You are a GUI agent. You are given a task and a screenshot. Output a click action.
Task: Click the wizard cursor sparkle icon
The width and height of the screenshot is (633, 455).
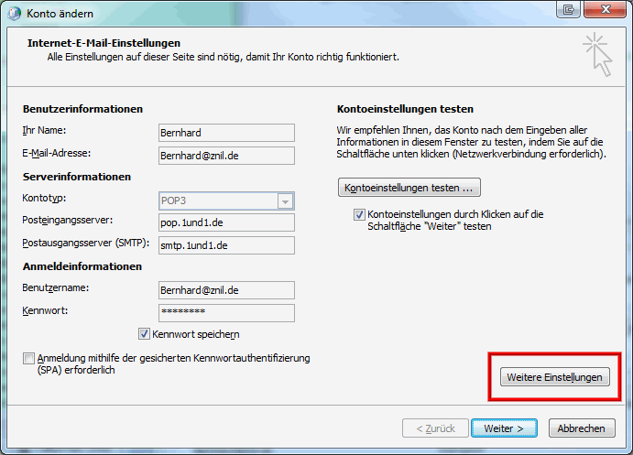pos(596,53)
